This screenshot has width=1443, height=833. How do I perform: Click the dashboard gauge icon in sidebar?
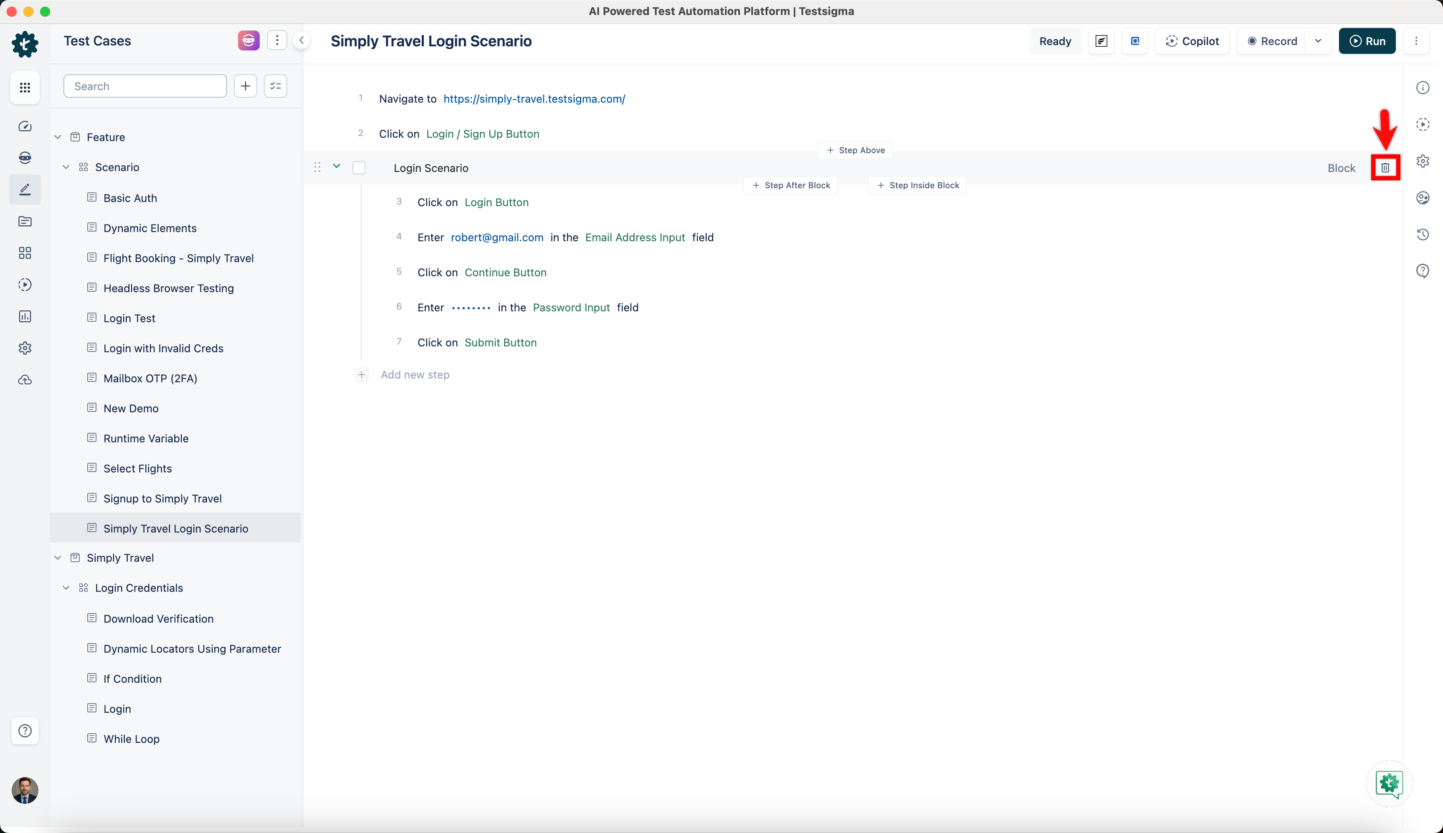pyautogui.click(x=25, y=126)
